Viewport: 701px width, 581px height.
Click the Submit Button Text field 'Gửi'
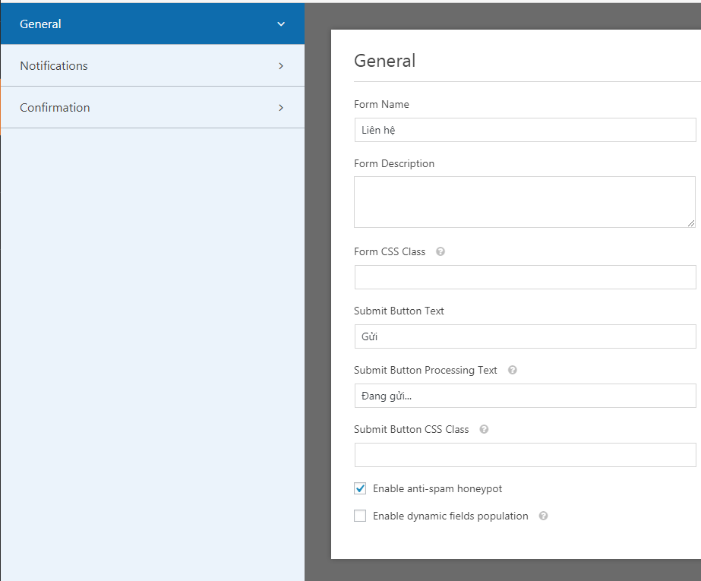click(524, 336)
